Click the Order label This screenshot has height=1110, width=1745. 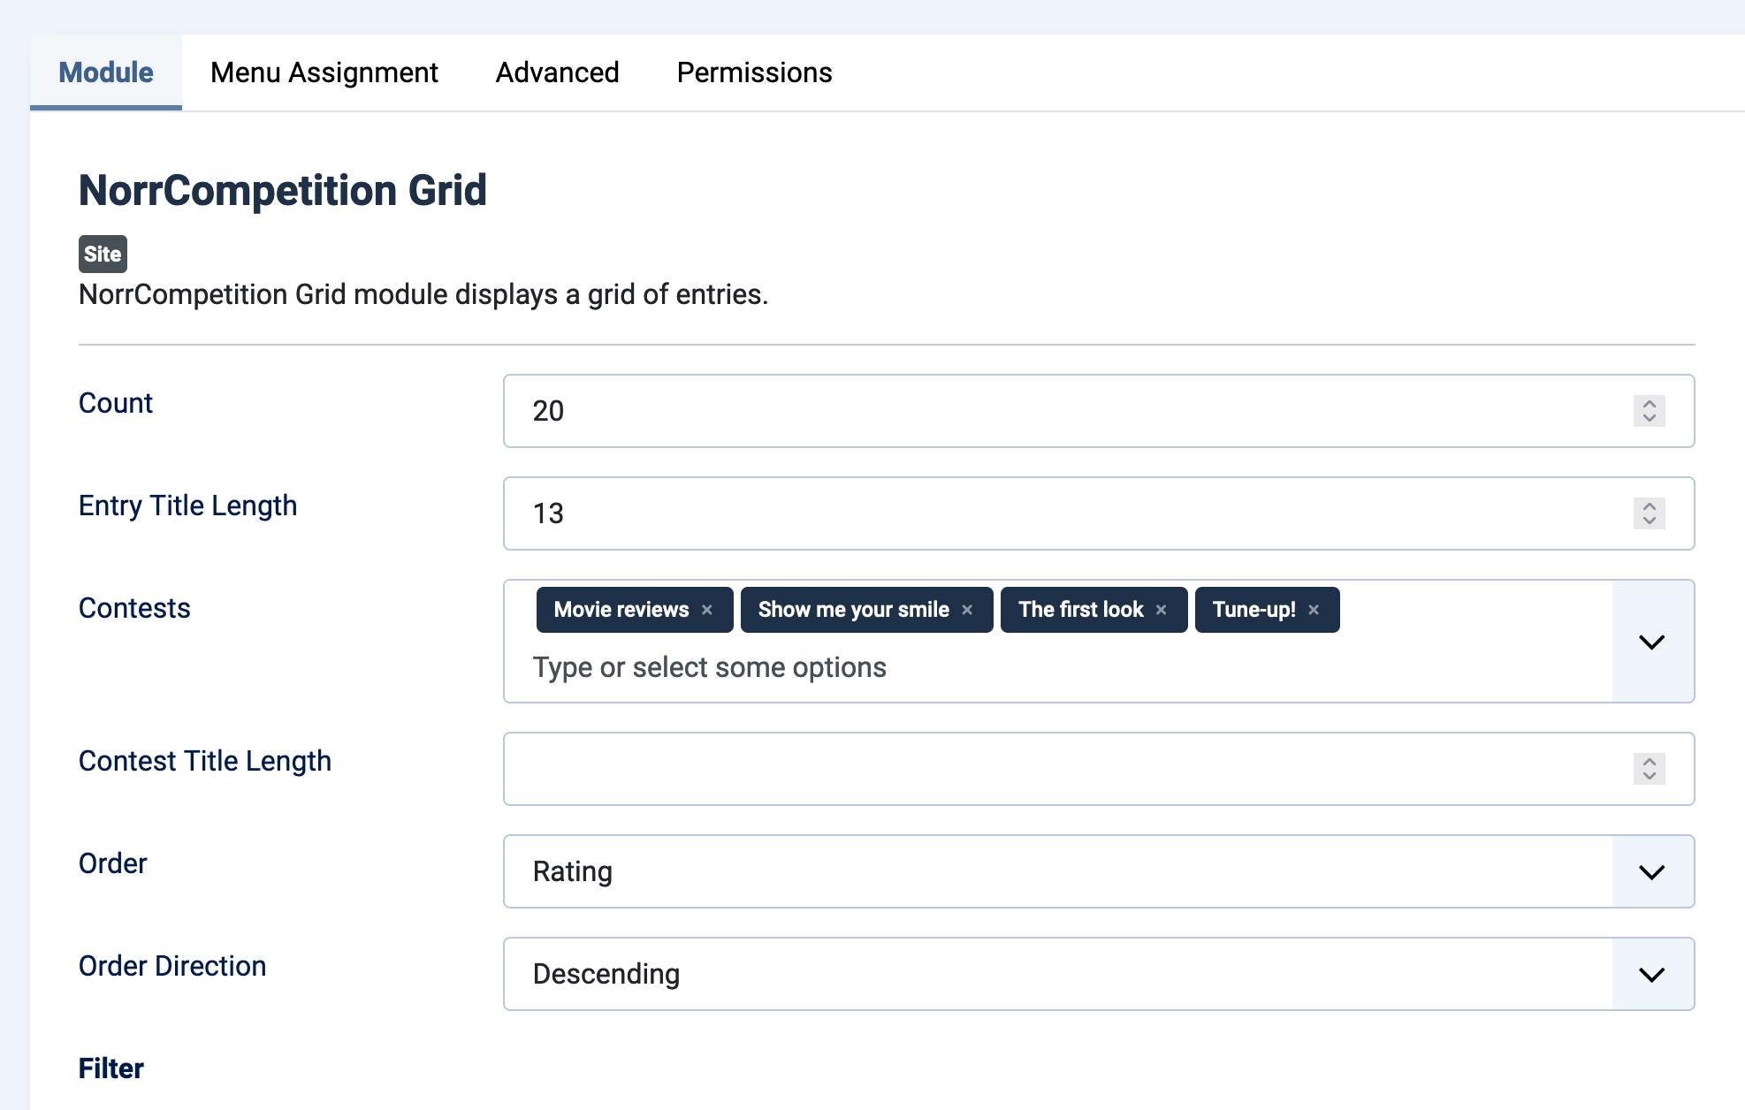pos(113,863)
